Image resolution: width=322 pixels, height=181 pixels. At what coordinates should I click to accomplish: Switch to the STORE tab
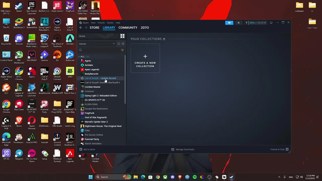pyautogui.click(x=95, y=28)
